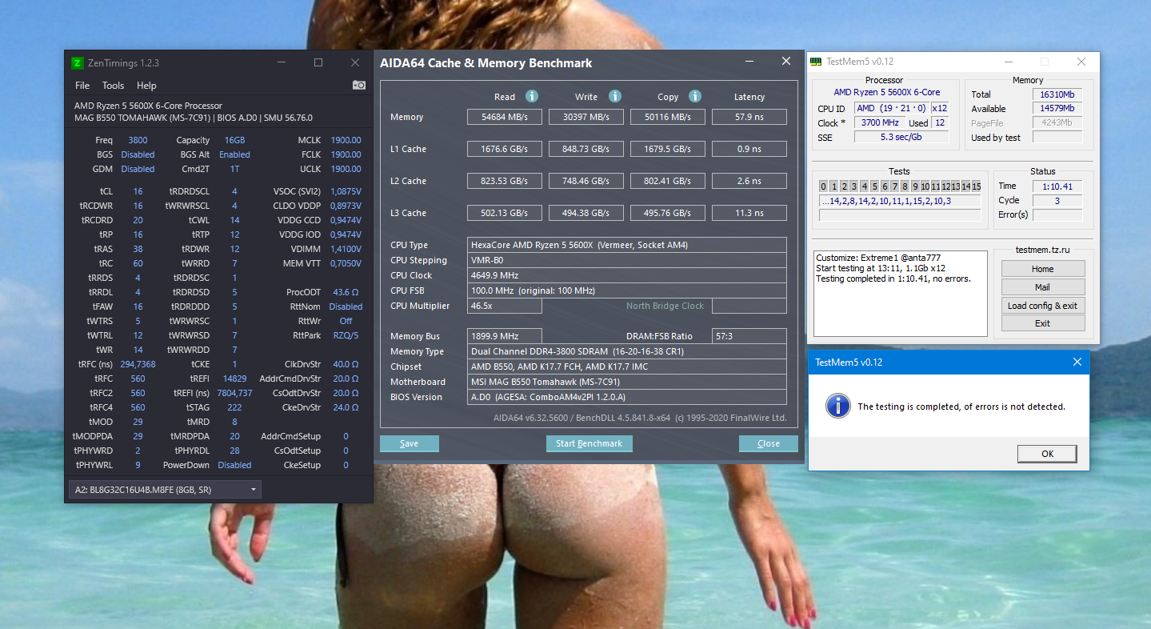
Task: Open the Help menu in ZenTimings
Action: pos(146,86)
